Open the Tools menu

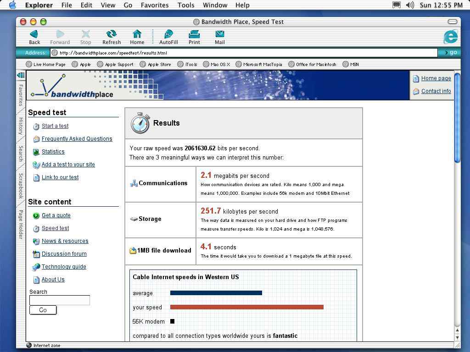(x=186, y=5)
